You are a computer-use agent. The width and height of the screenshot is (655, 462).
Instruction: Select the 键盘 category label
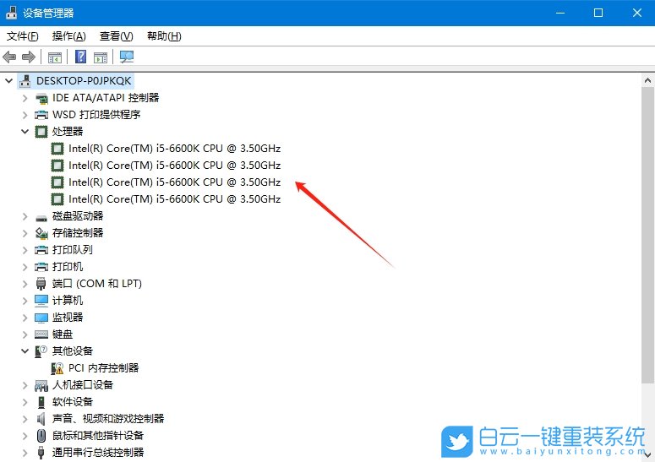[x=63, y=334]
